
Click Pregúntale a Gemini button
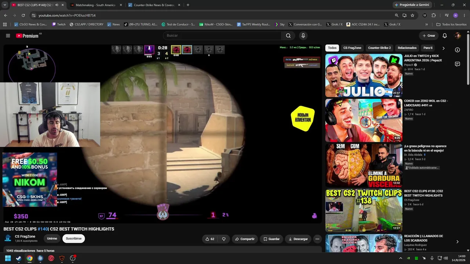[x=412, y=5]
